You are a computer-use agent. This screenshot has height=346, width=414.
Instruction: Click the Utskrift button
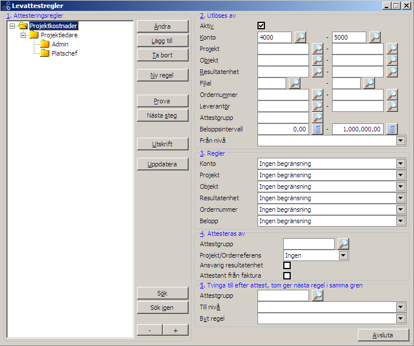(x=163, y=144)
